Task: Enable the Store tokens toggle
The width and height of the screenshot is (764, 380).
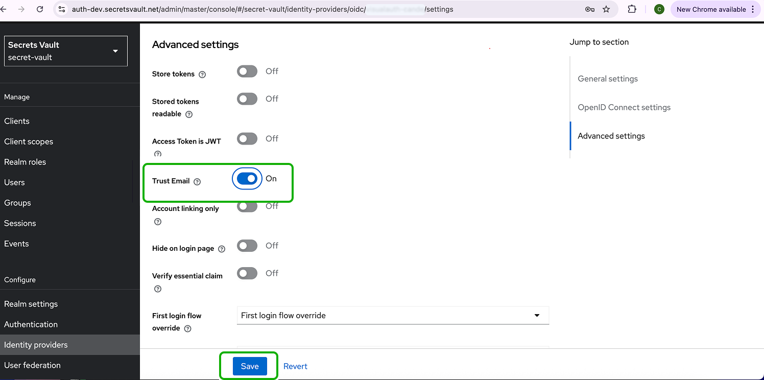Action: click(247, 72)
